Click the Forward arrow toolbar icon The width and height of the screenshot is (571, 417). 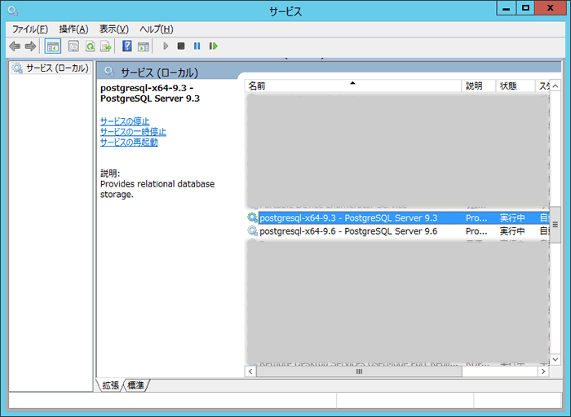tap(30, 46)
